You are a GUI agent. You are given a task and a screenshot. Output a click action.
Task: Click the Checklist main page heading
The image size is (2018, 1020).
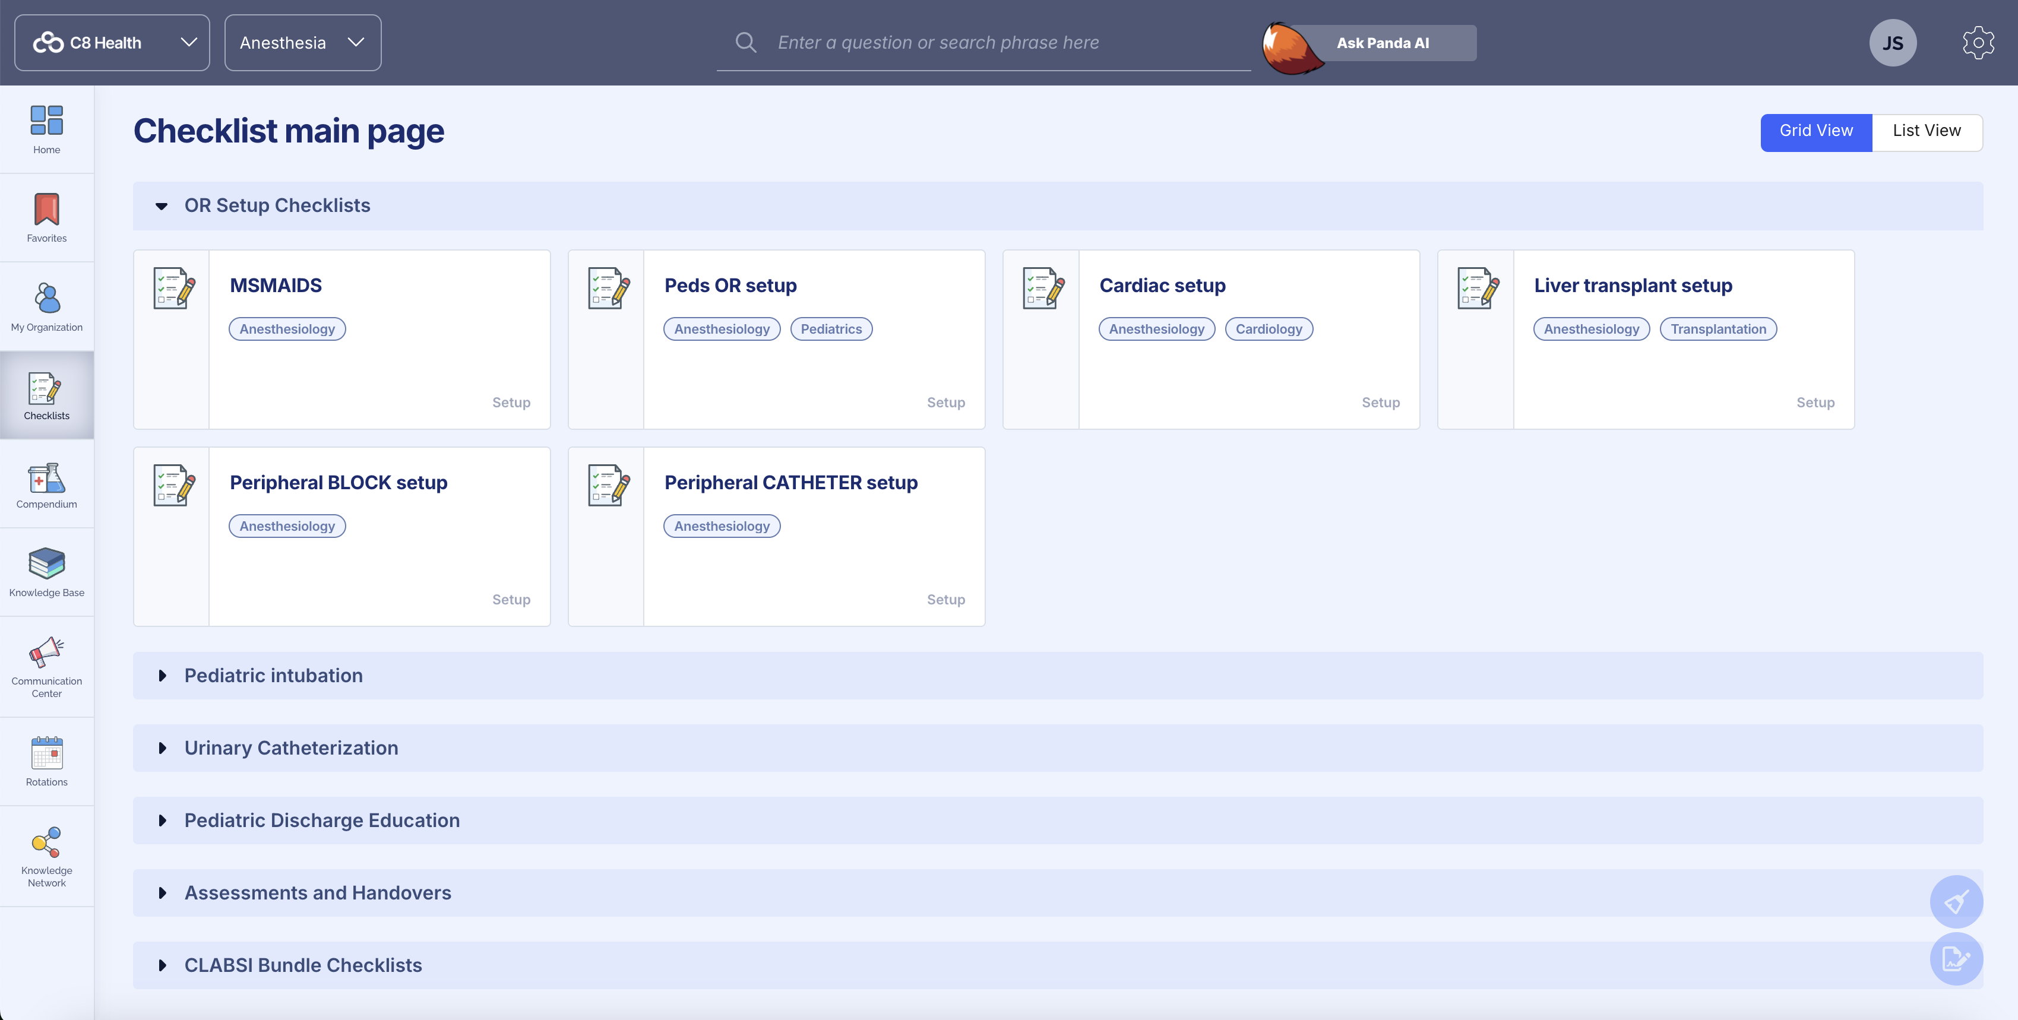click(x=288, y=132)
